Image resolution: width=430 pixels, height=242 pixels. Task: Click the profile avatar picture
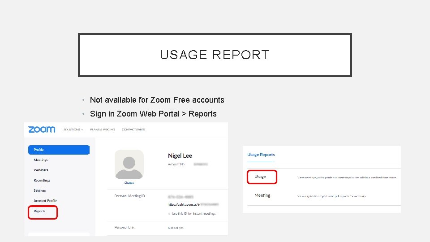pyautogui.click(x=129, y=164)
